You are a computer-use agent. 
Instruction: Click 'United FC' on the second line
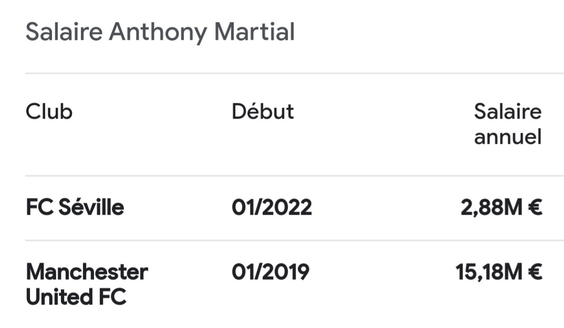(x=76, y=297)
